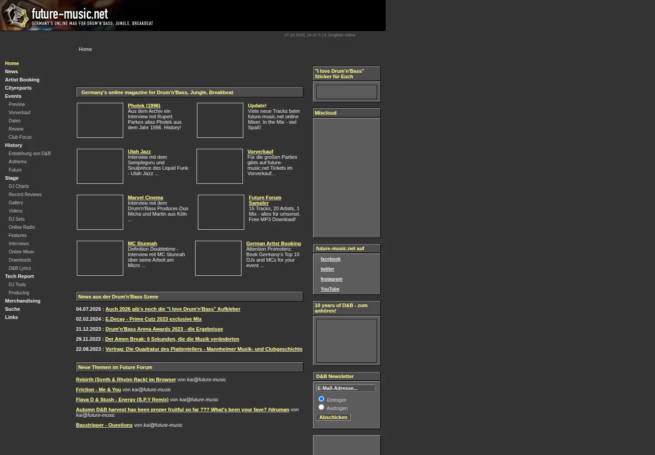
Task: Open the Home menu item in sidebar
Action: pyautogui.click(x=12, y=63)
